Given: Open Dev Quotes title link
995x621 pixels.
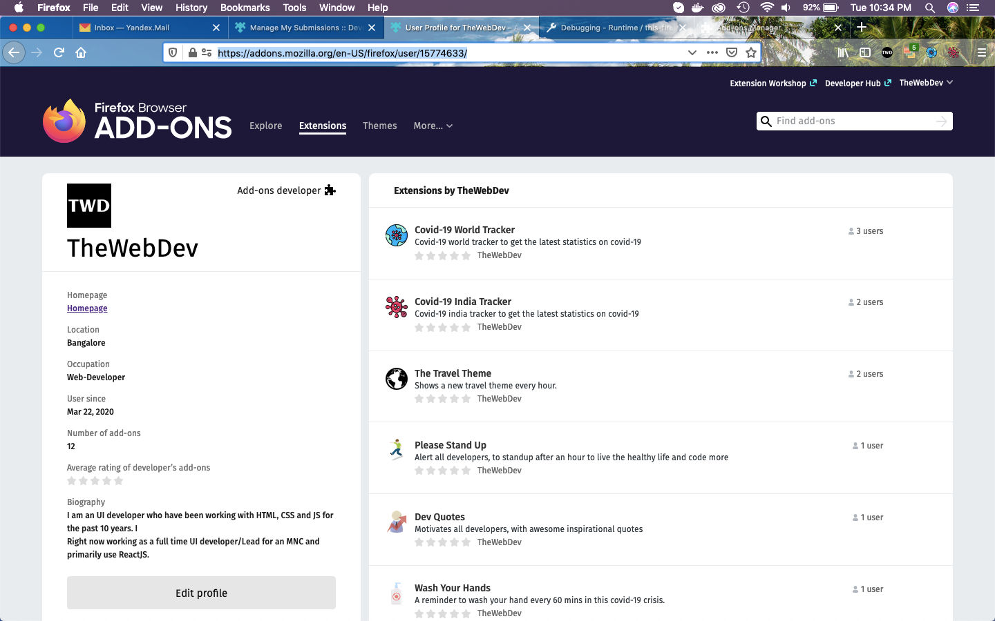Looking at the screenshot, I should (x=439, y=517).
